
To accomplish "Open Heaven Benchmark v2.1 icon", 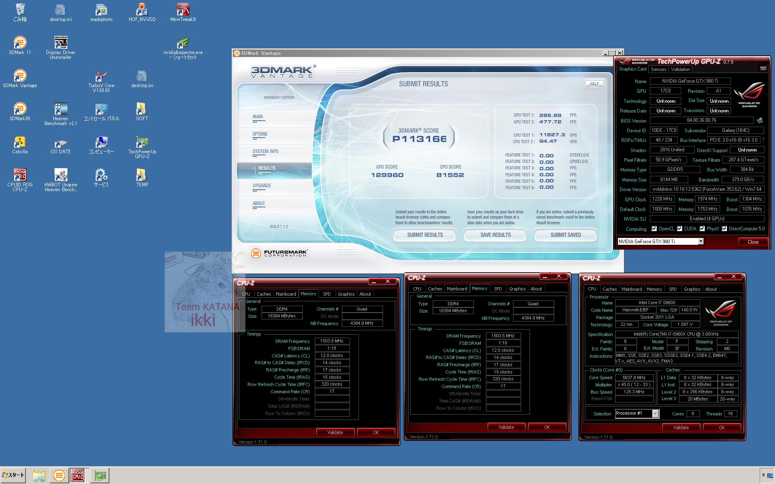I will click(61, 114).
